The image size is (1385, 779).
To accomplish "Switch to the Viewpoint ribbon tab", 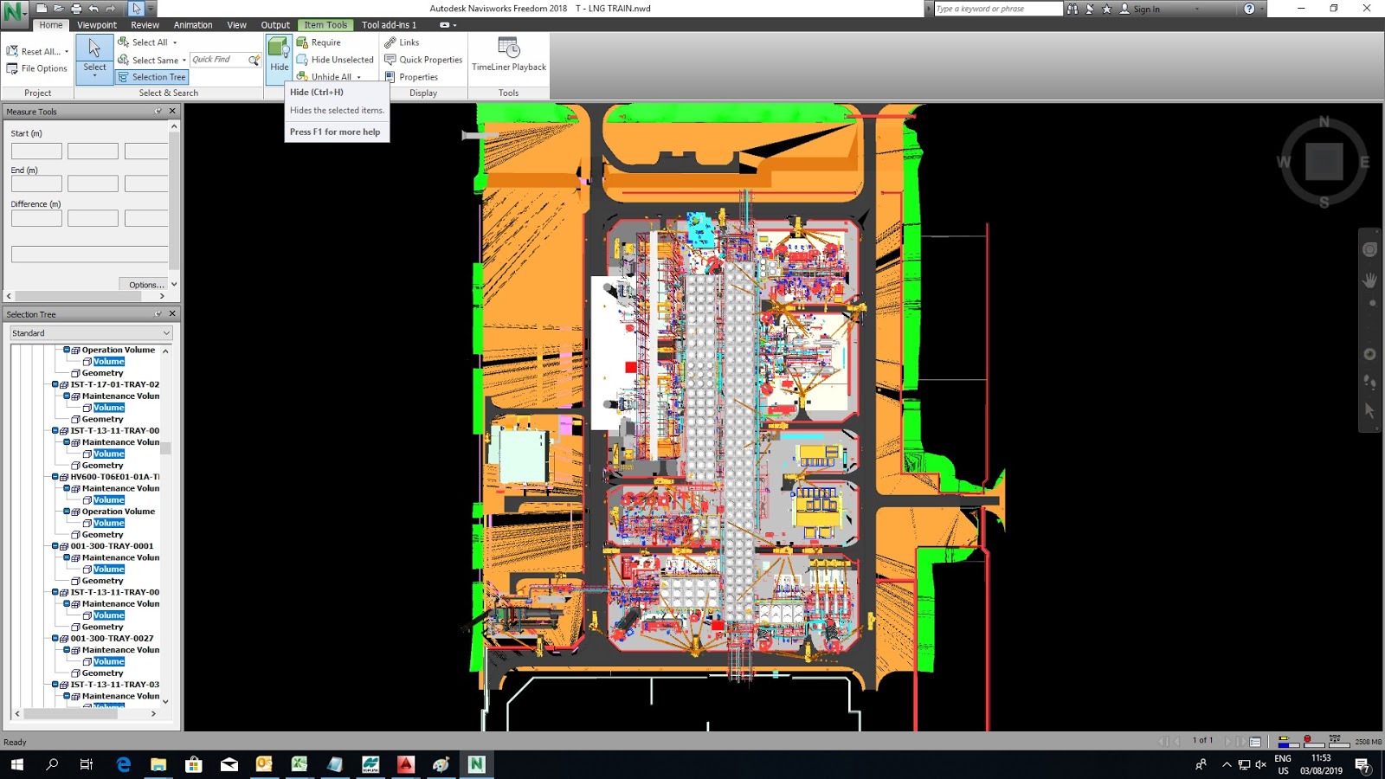I will pyautogui.click(x=96, y=25).
